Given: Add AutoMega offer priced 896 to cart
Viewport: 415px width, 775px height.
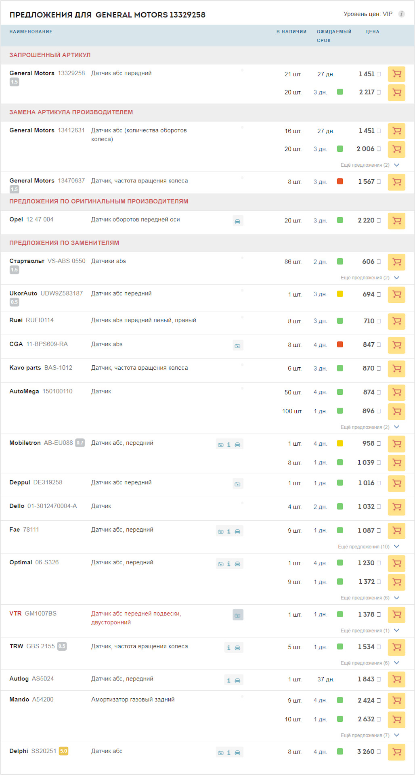Looking at the screenshot, I should tap(396, 411).
